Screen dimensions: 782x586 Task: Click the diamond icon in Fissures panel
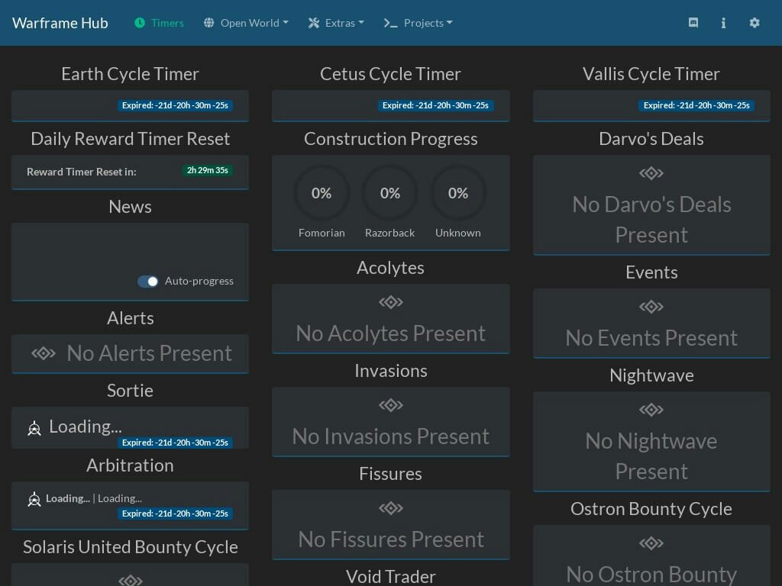coord(390,508)
